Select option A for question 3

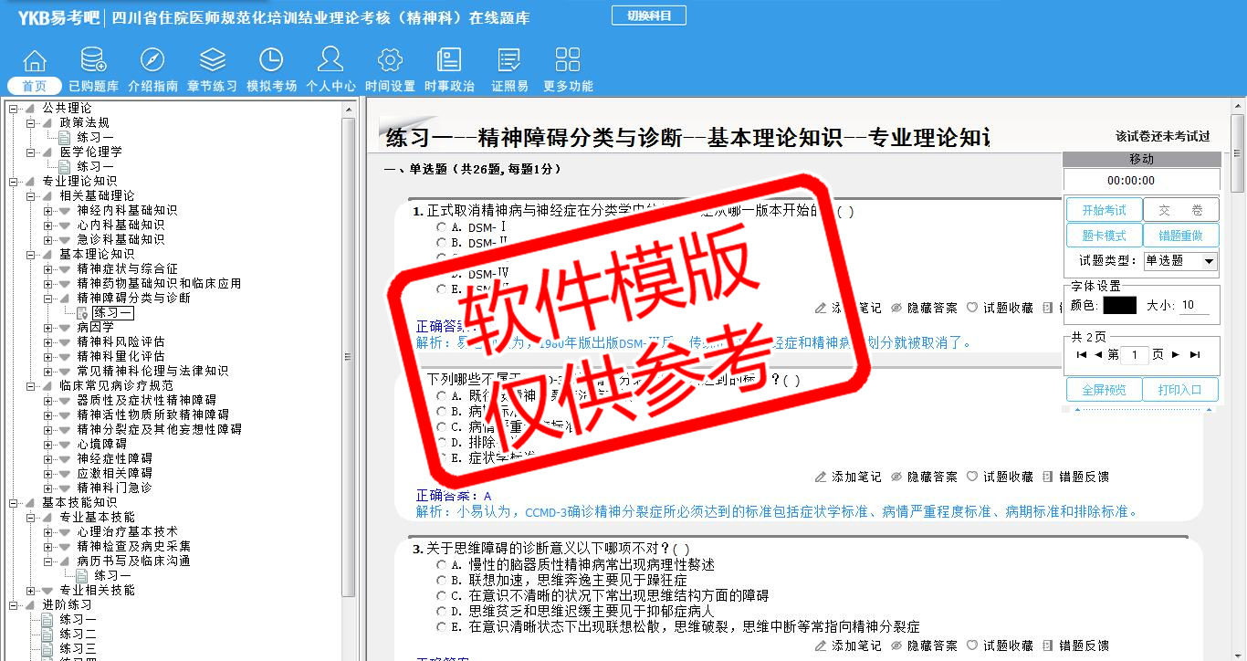(x=442, y=565)
